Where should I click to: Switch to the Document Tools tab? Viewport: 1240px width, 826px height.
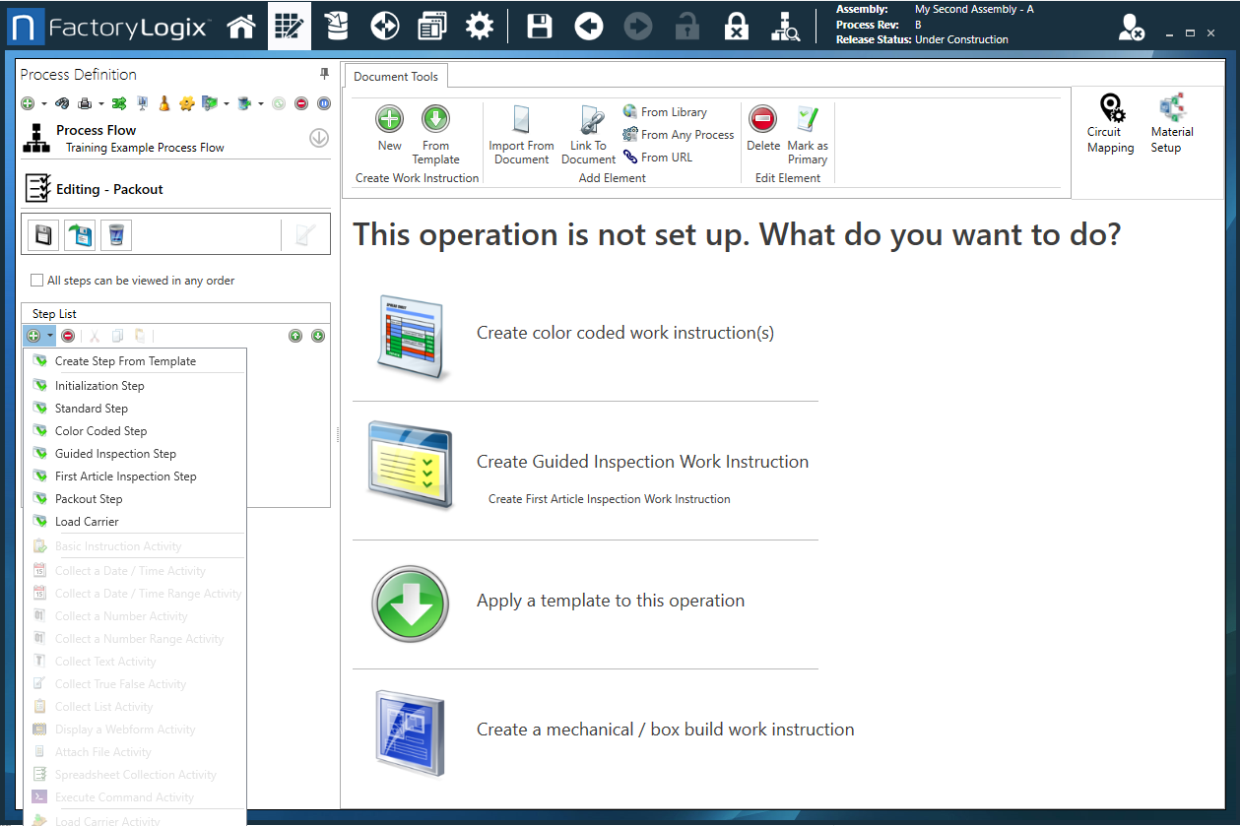pos(396,77)
